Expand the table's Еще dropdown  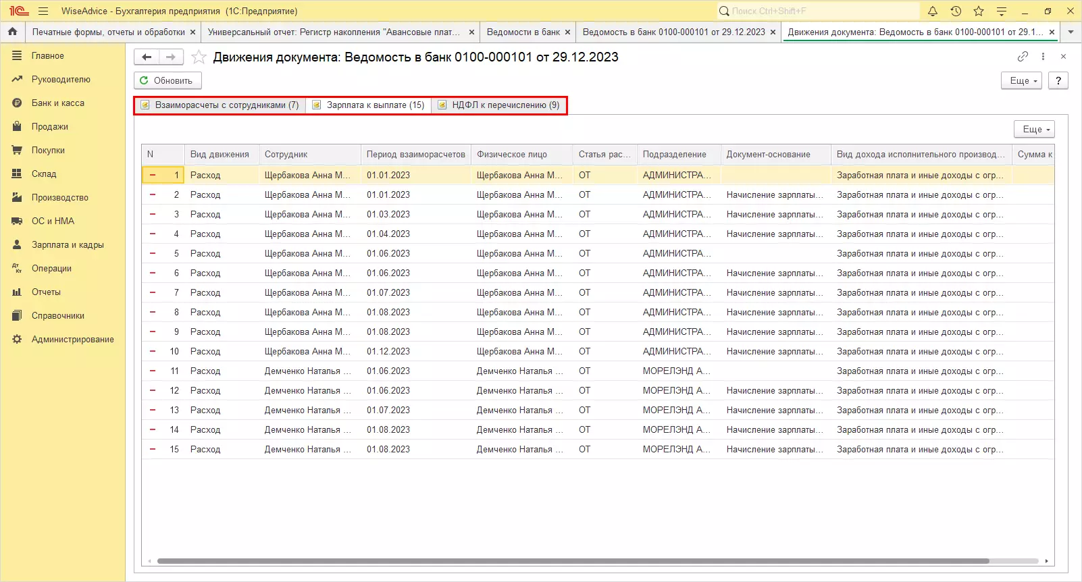point(1034,129)
